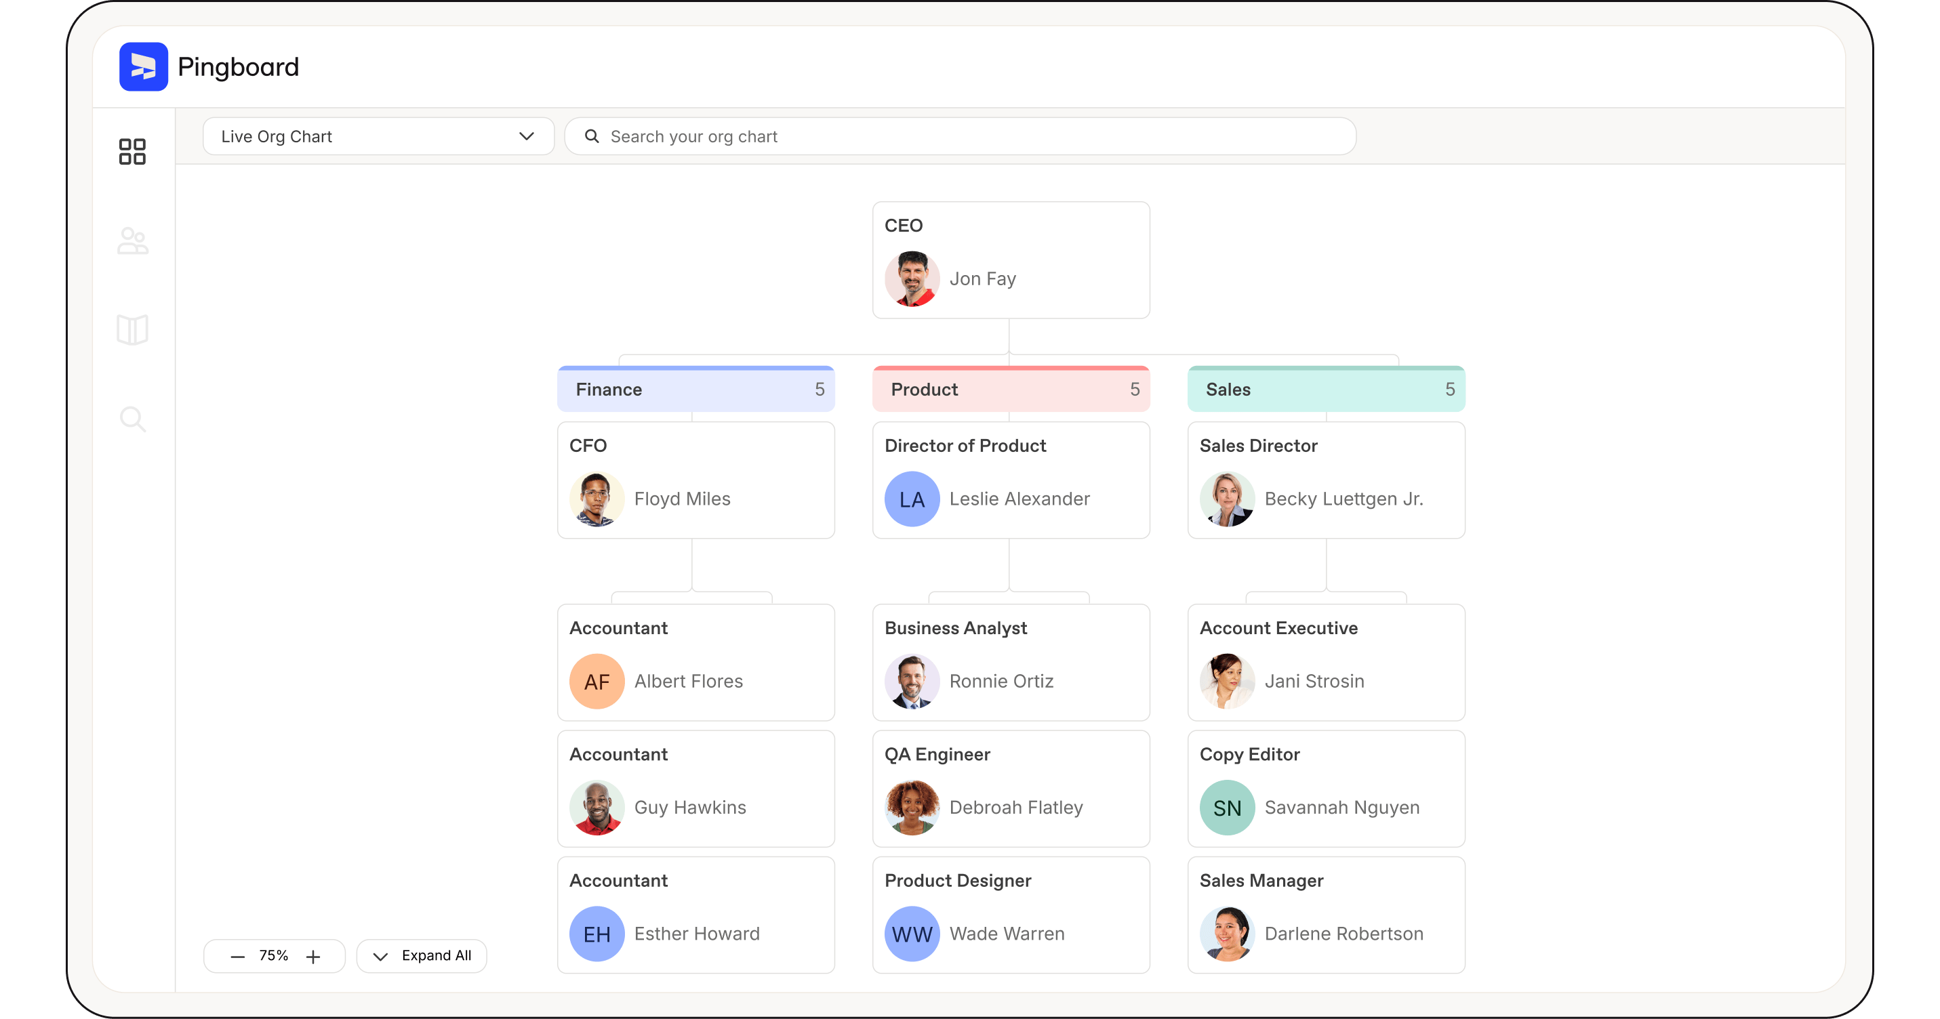This screenshot has width=1940, height=1019.
Task: Zoom in with the plus icon
Action: (x=313, y=957)
